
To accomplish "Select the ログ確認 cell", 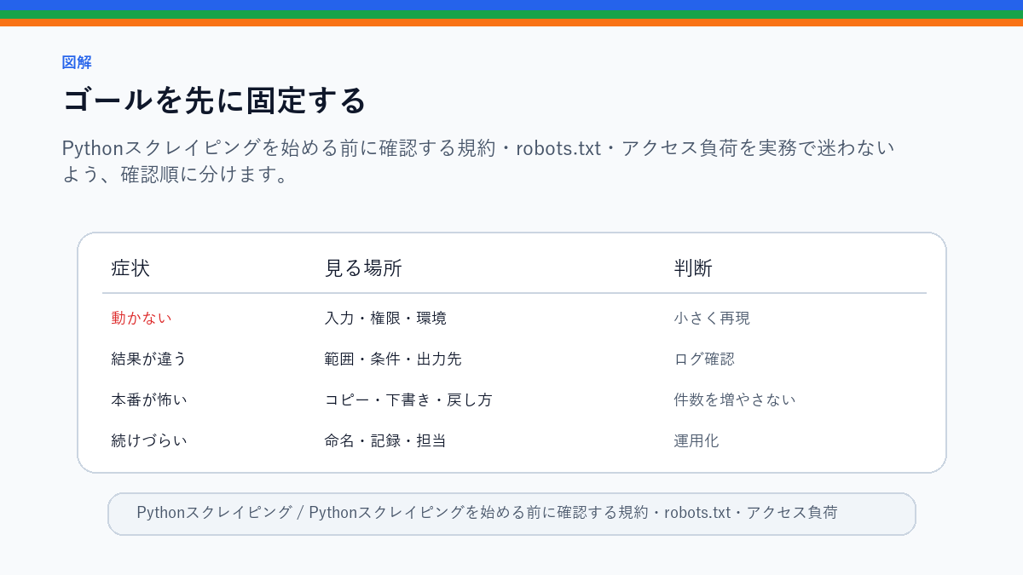I will click(704, 359).
